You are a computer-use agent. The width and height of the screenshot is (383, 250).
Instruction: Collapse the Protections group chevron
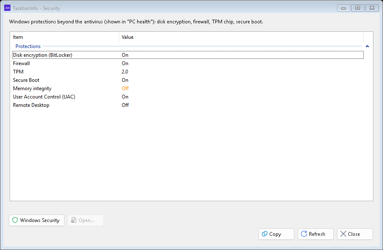coord(367,46)
